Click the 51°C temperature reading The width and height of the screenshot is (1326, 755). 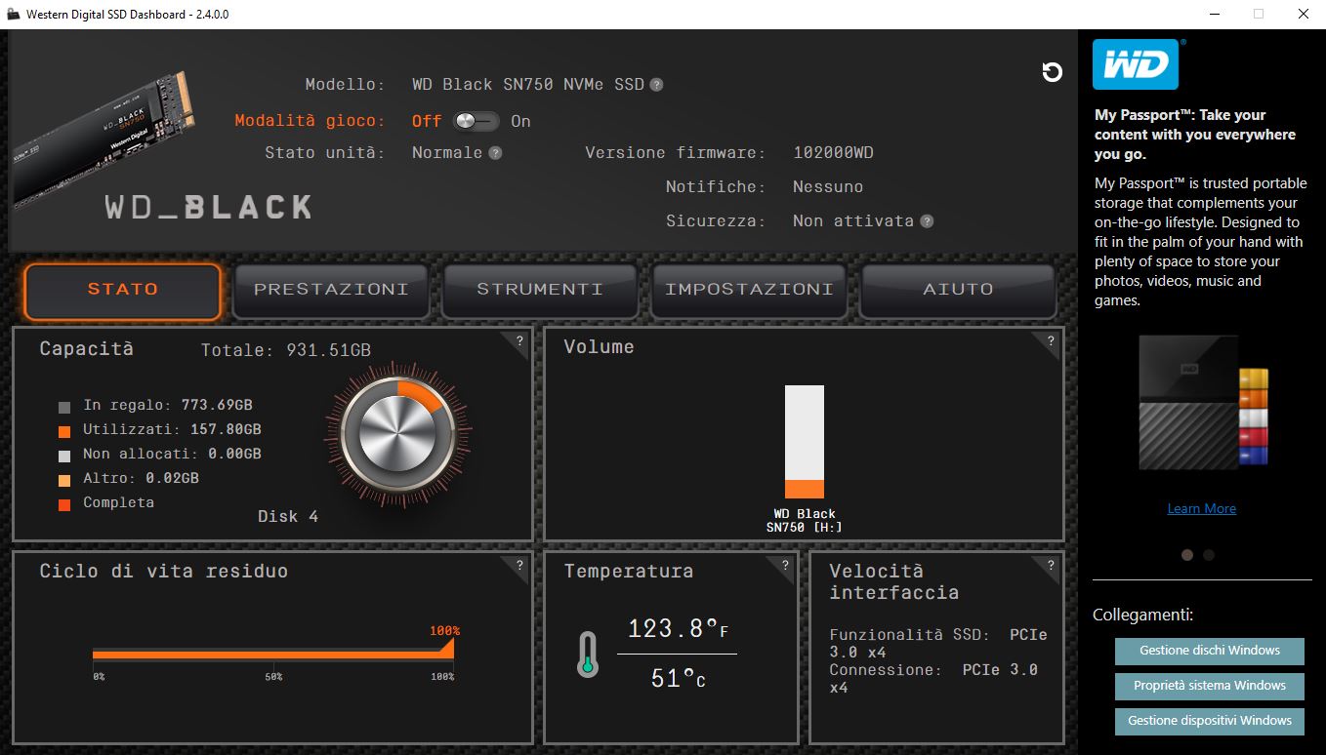click(678, 678)
